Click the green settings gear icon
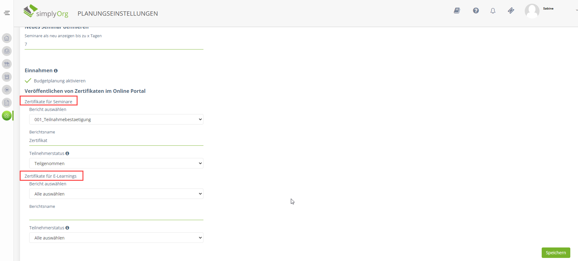The height and width of the screenshot is (261, 578). tap(7, 116)
